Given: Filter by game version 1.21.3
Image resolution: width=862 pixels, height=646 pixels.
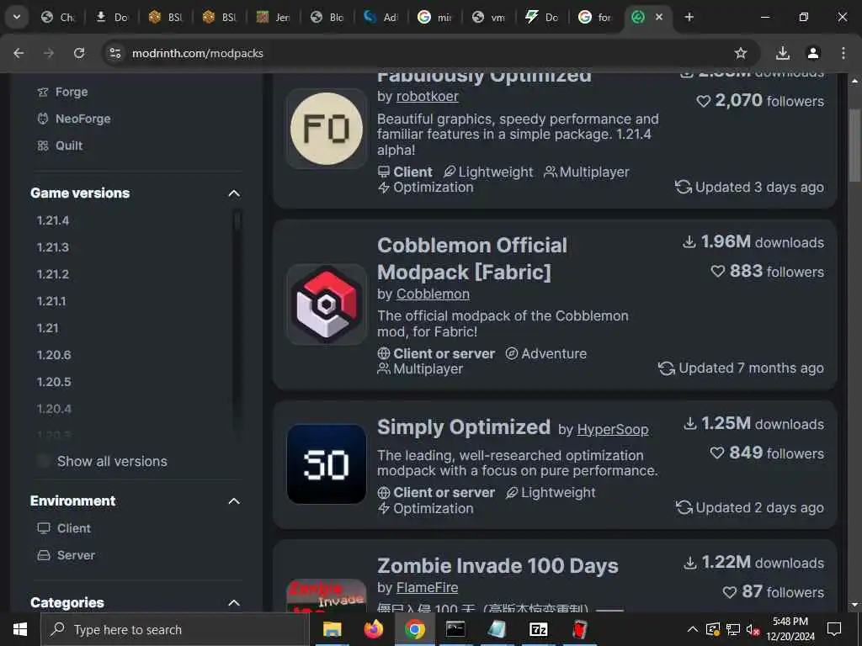Looking at the screenshot, I should coord(53,247).
